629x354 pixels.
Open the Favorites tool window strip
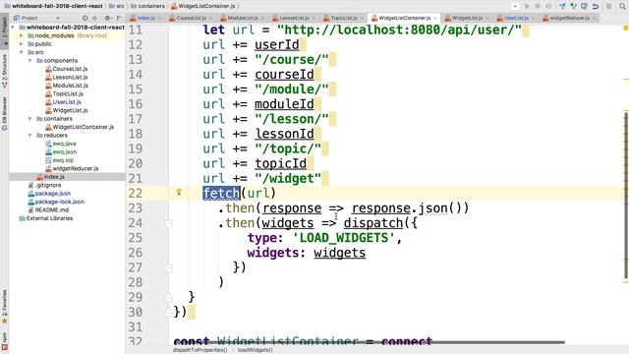tap(4, 306)
